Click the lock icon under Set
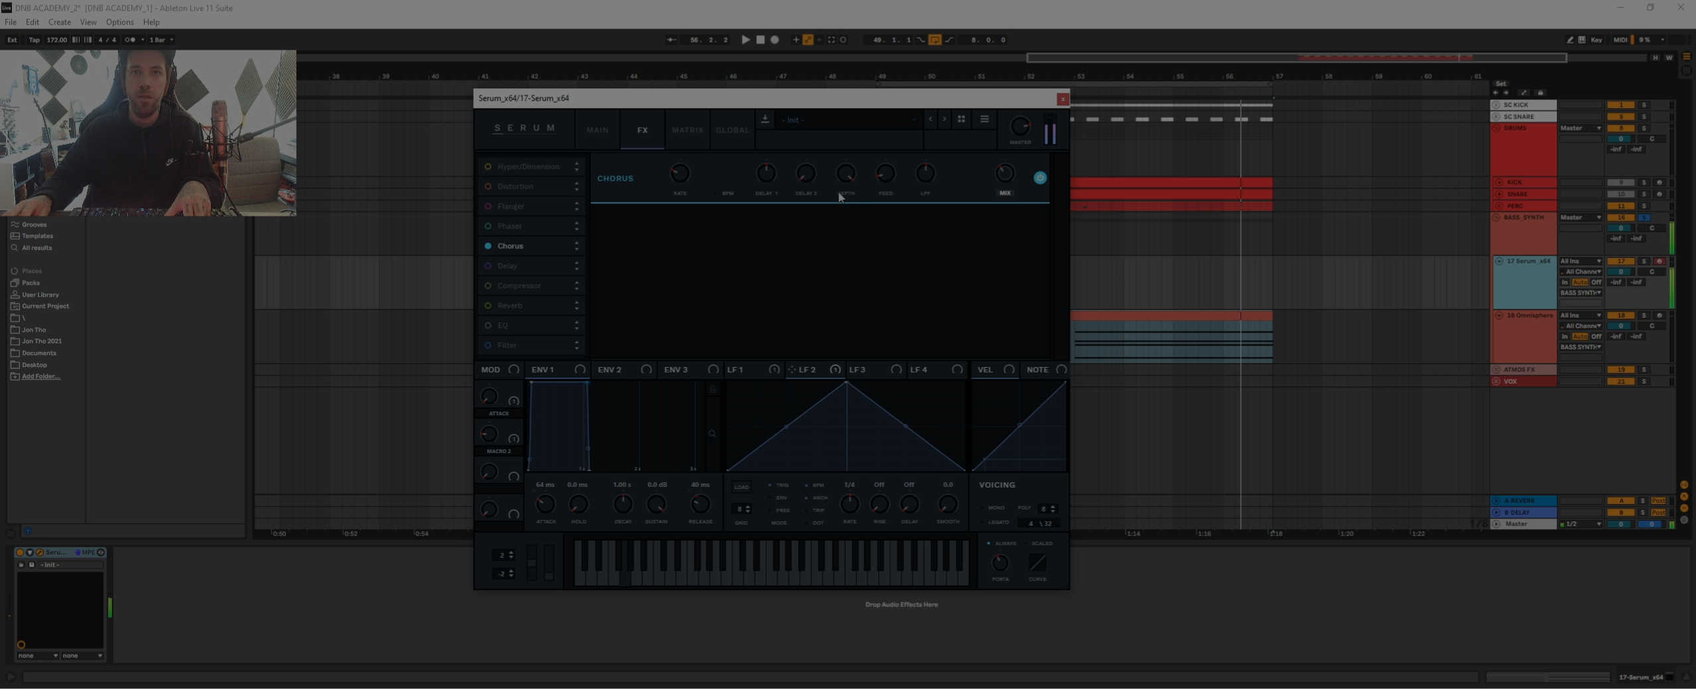Viewport: 1696px width, 689px height. coord(1540,93)
